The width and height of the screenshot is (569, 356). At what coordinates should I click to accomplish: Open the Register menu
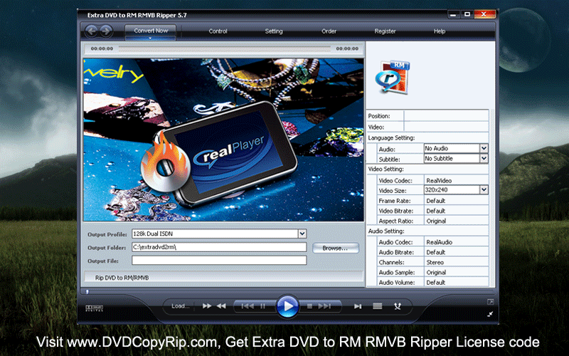(x=385, y=31)
